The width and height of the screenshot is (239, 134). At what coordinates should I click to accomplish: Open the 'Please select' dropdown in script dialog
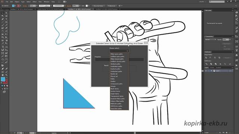coord(119,51)
